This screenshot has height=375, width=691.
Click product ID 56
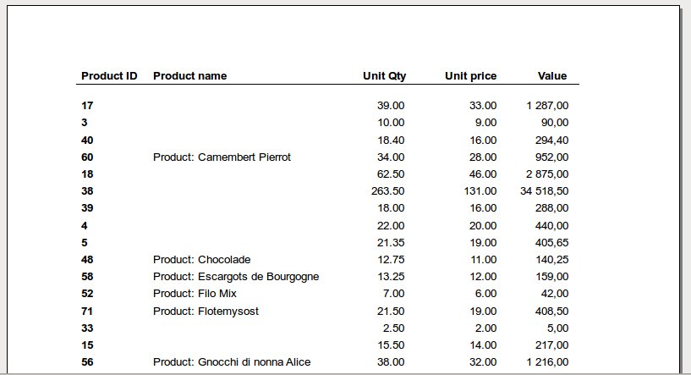click(x=87, y=362)
